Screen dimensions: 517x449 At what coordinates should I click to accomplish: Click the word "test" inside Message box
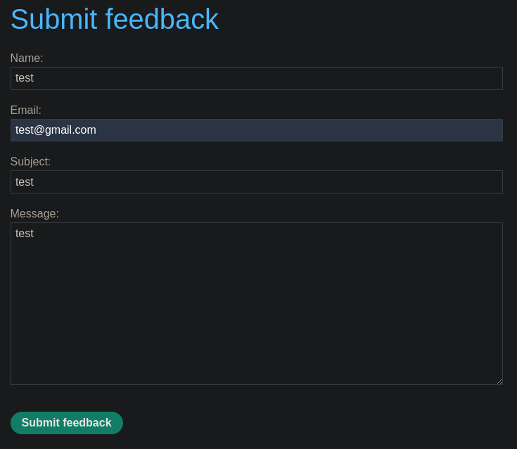coord(25,233)
